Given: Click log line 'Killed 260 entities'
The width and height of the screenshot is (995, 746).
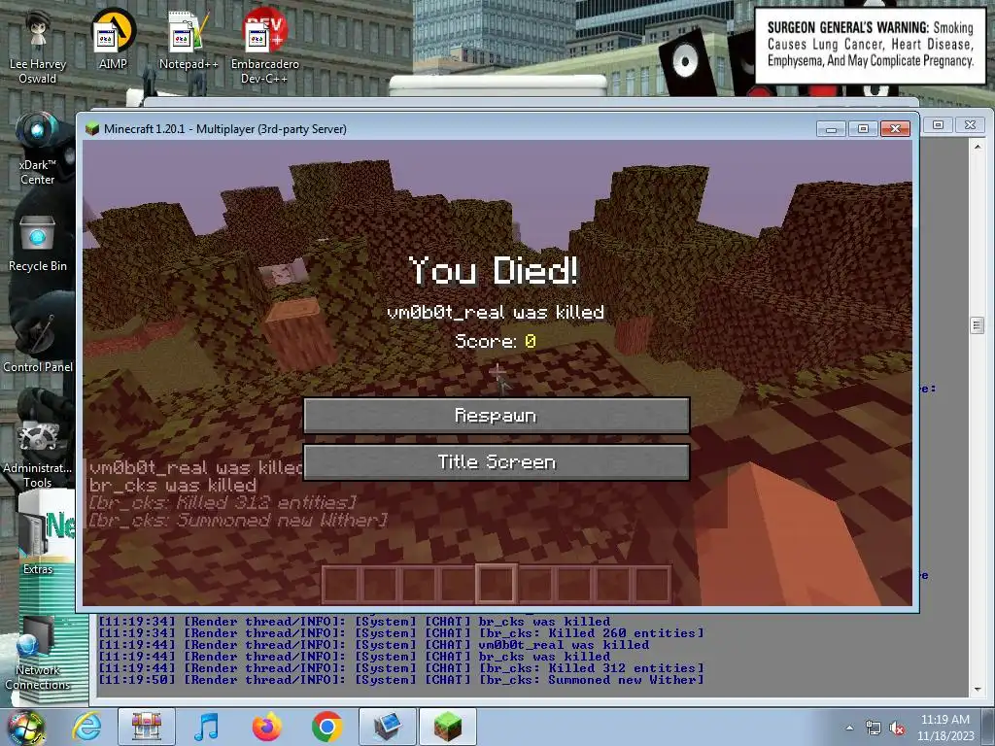Looking at the screenshot, I should (400, 633).
